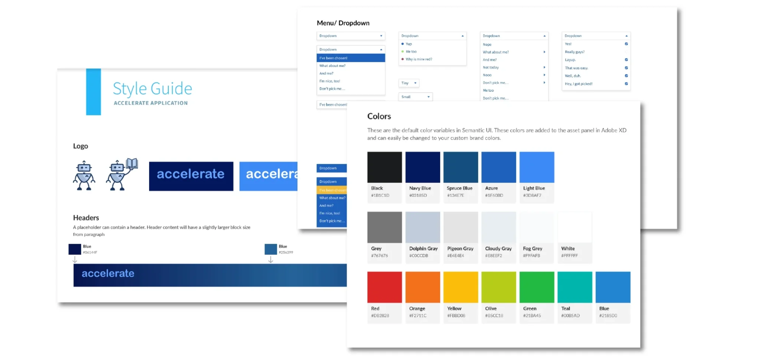Collapse the Dropdown above the Nope option
Image resolution: width=760 pixels, height=362 pixels.
pyautogui.click(x=514, y=36)
